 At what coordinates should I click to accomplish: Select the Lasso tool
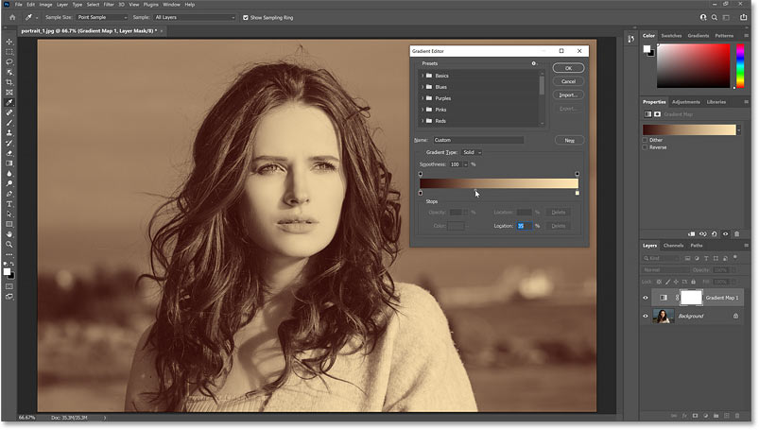pyautogui.click(x=9, y=62)
